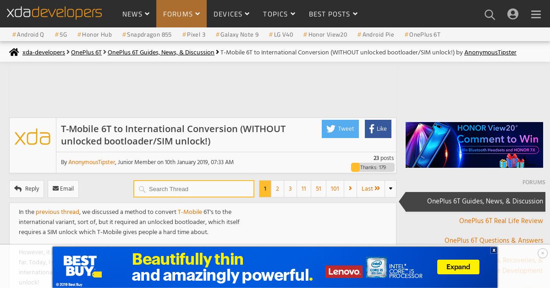Email this thread
This screenshot has width=550, height=288.
[63, 189]
